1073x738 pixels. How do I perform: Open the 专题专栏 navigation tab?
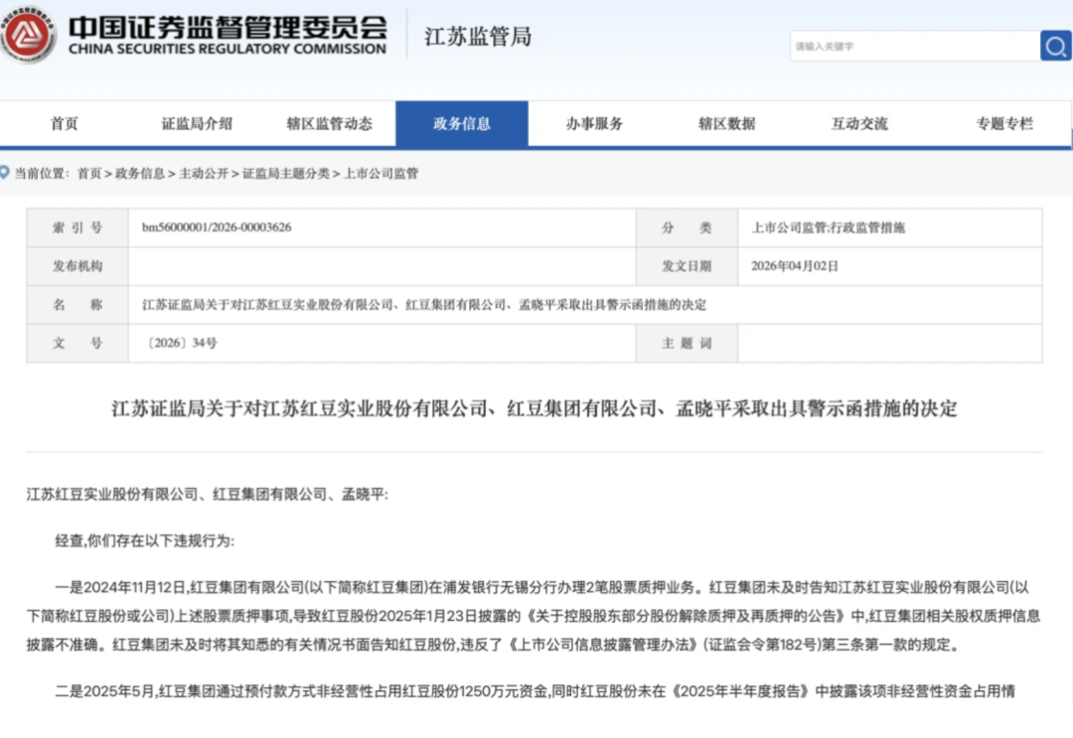(x=1003, y=124)
